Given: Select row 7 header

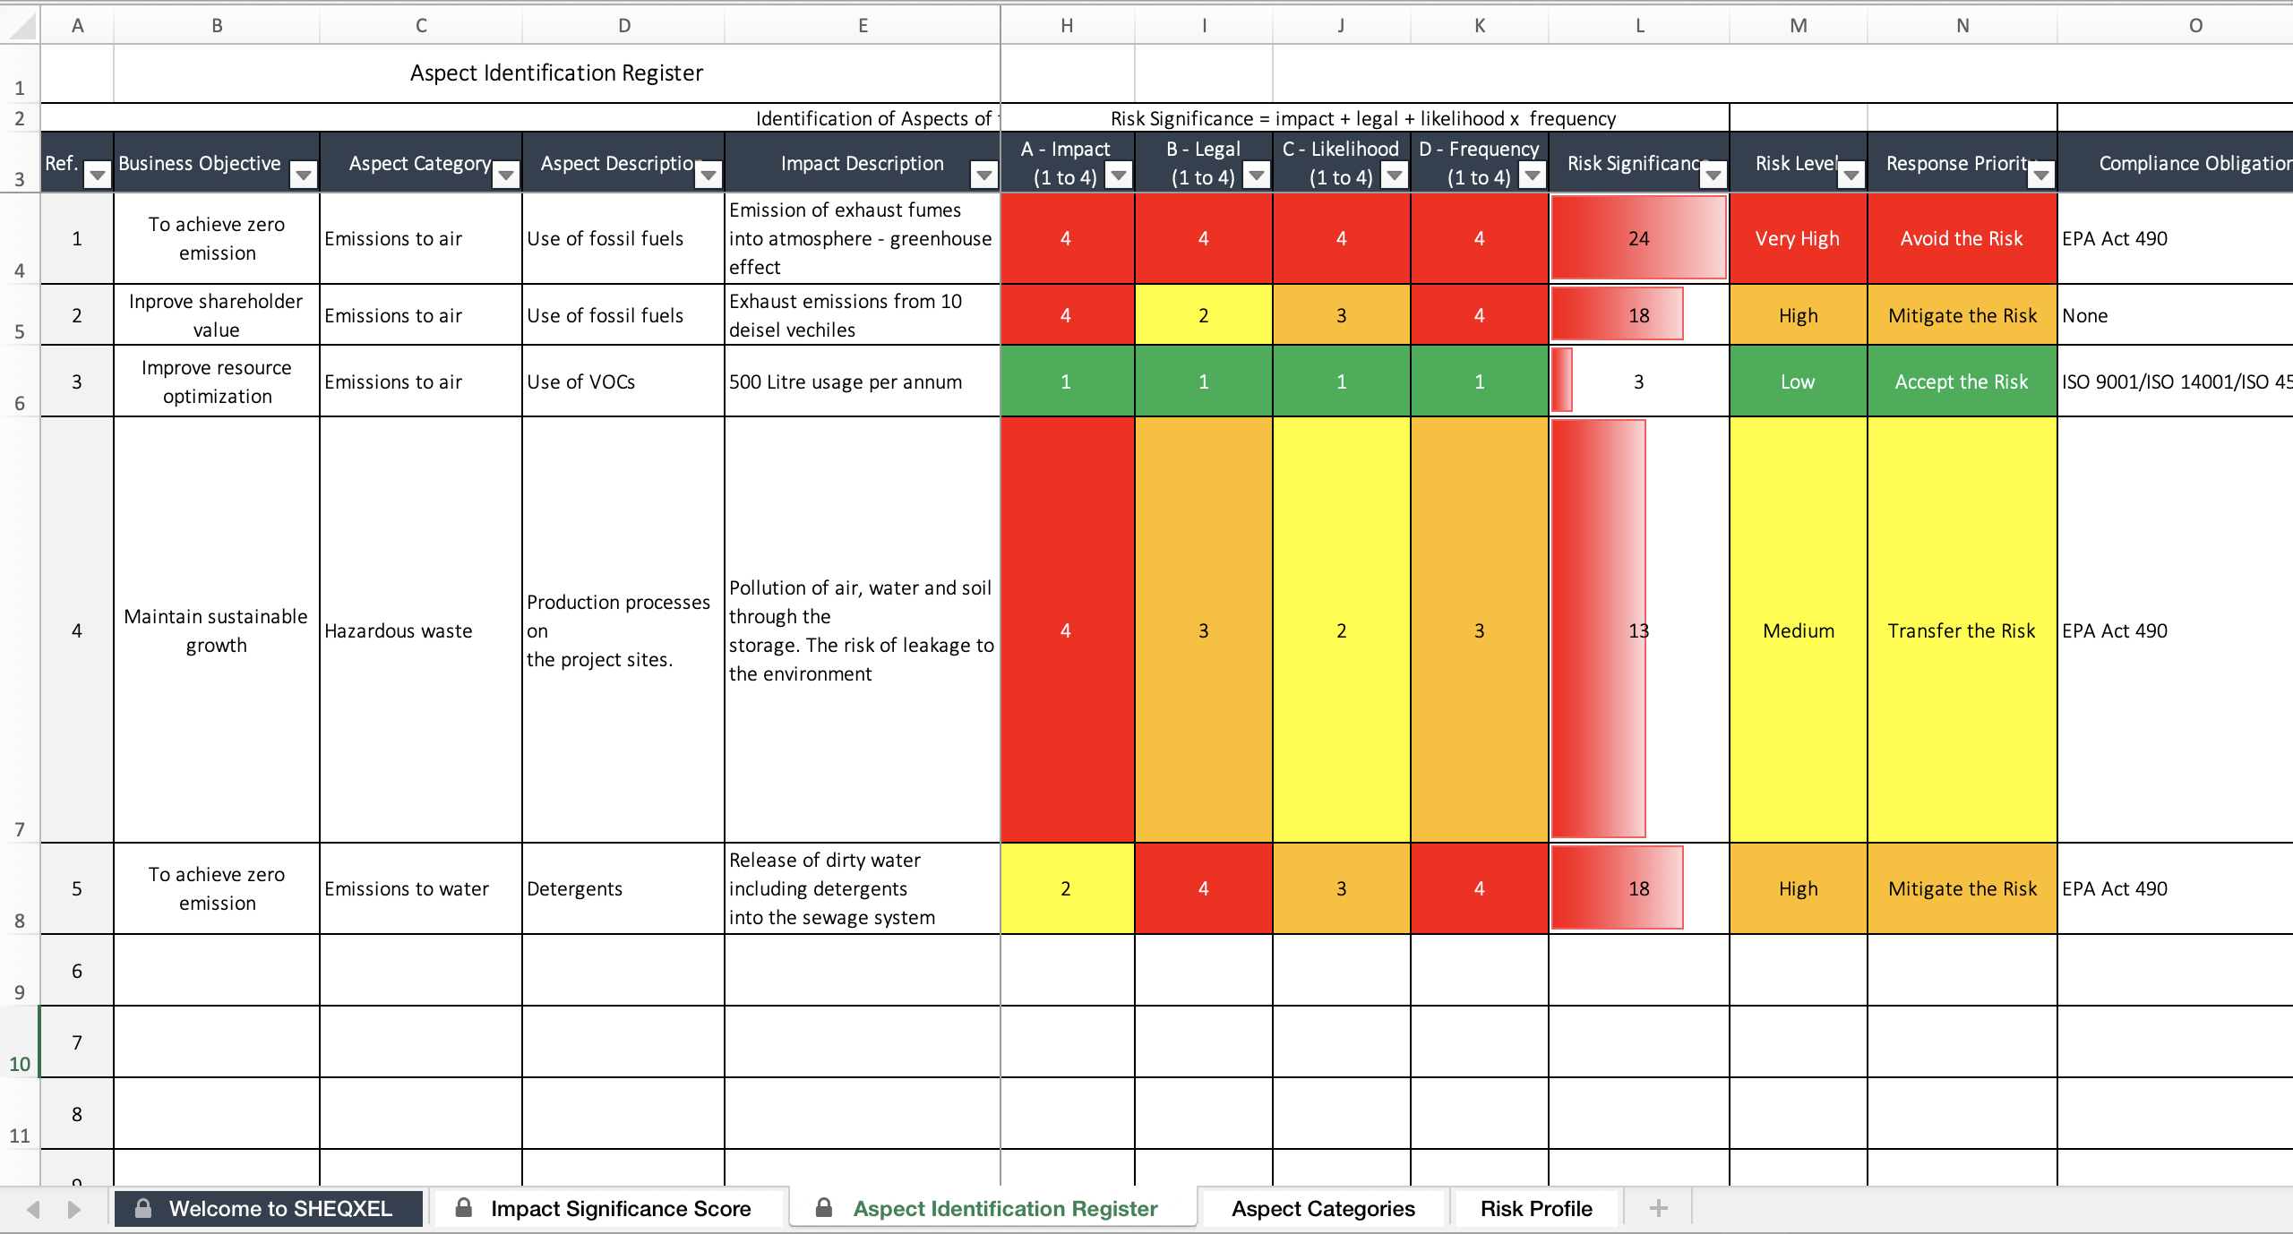Looking at the screenshot, I should 20,630.
